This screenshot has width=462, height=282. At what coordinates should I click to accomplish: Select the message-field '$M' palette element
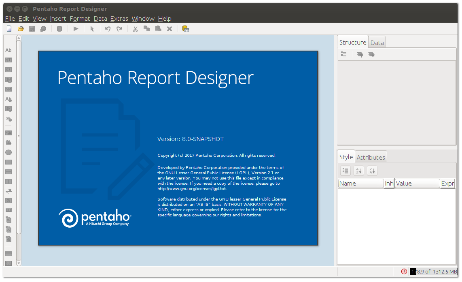[x=8, y=89]
